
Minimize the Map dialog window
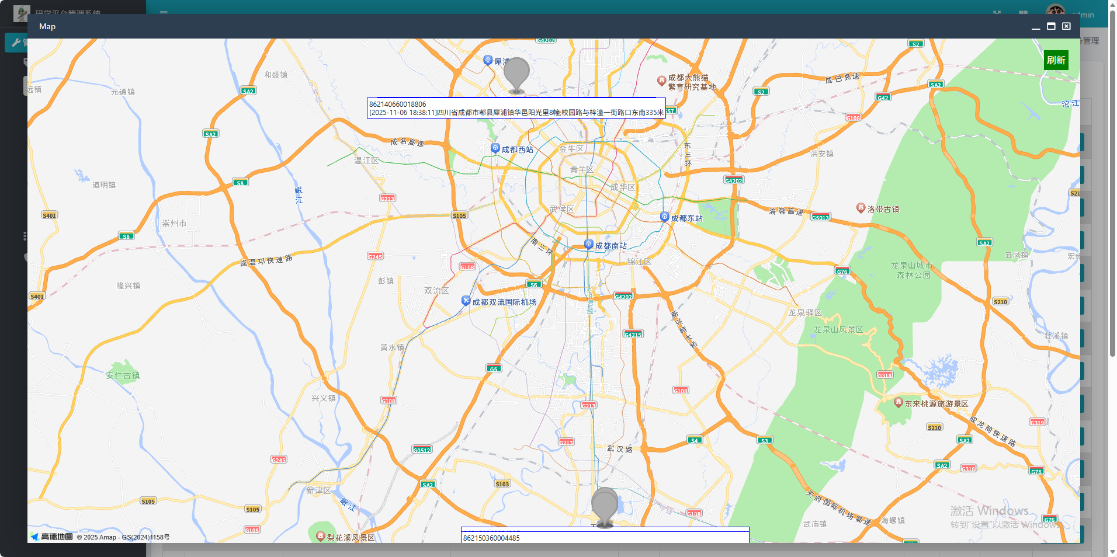tap(1036, 26)
